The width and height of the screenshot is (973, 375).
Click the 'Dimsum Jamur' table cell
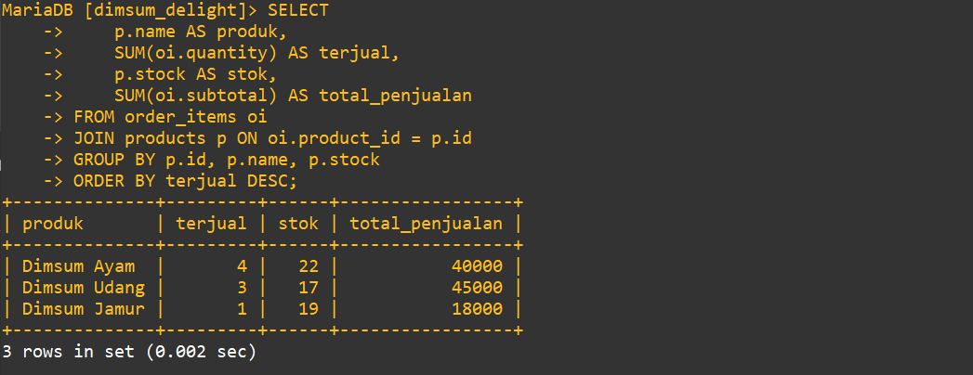84,309
